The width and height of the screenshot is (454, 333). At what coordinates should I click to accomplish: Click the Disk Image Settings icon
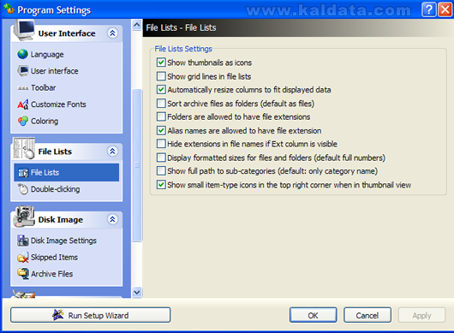(x=23, y=241)
